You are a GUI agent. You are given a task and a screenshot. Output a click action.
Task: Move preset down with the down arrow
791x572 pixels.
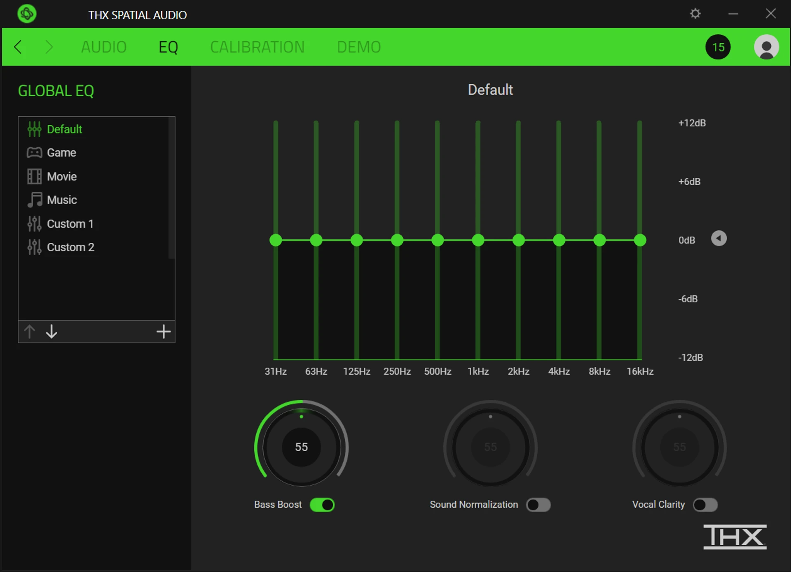click(x=51, y=331)
